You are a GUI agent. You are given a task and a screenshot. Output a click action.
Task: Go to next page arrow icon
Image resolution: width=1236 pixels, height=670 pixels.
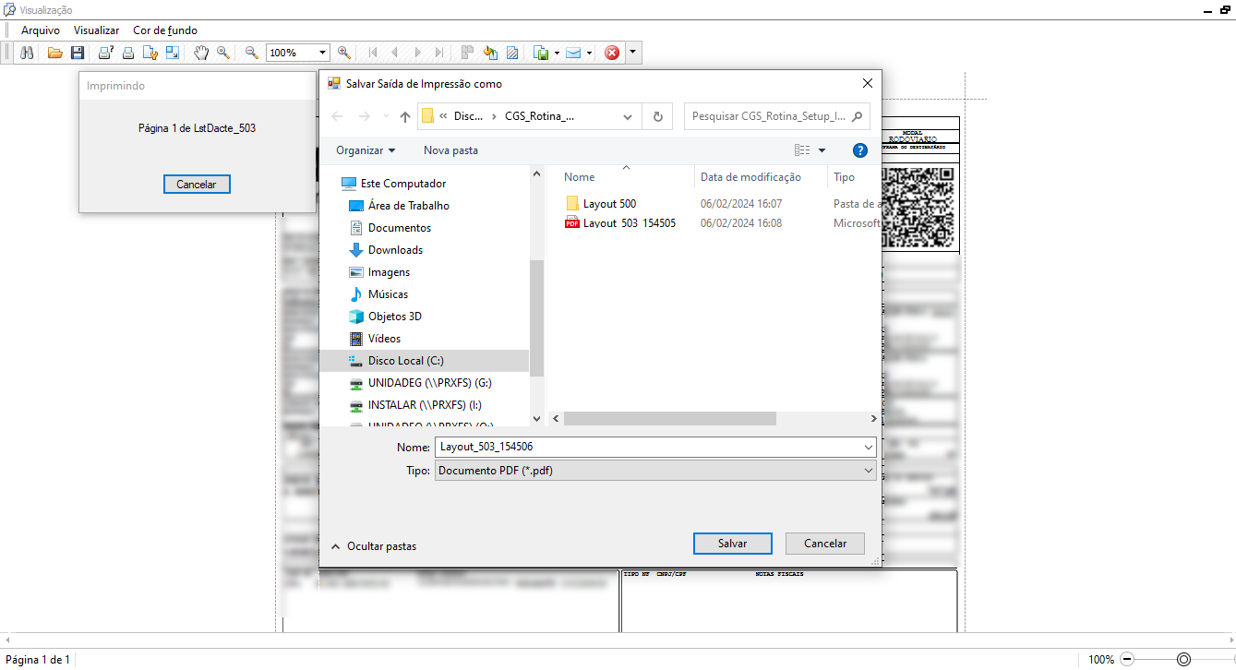click(417, 53)
